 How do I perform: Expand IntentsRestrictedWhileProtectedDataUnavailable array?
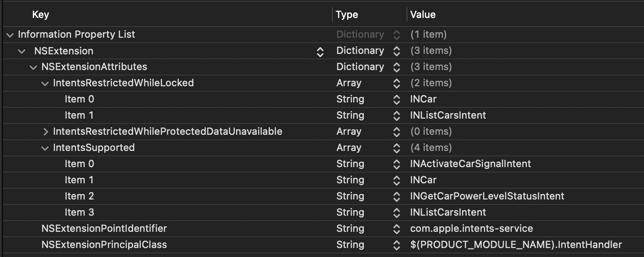(x=45, y=132)
